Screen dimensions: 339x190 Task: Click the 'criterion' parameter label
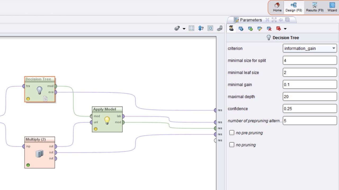coord(235,49)
